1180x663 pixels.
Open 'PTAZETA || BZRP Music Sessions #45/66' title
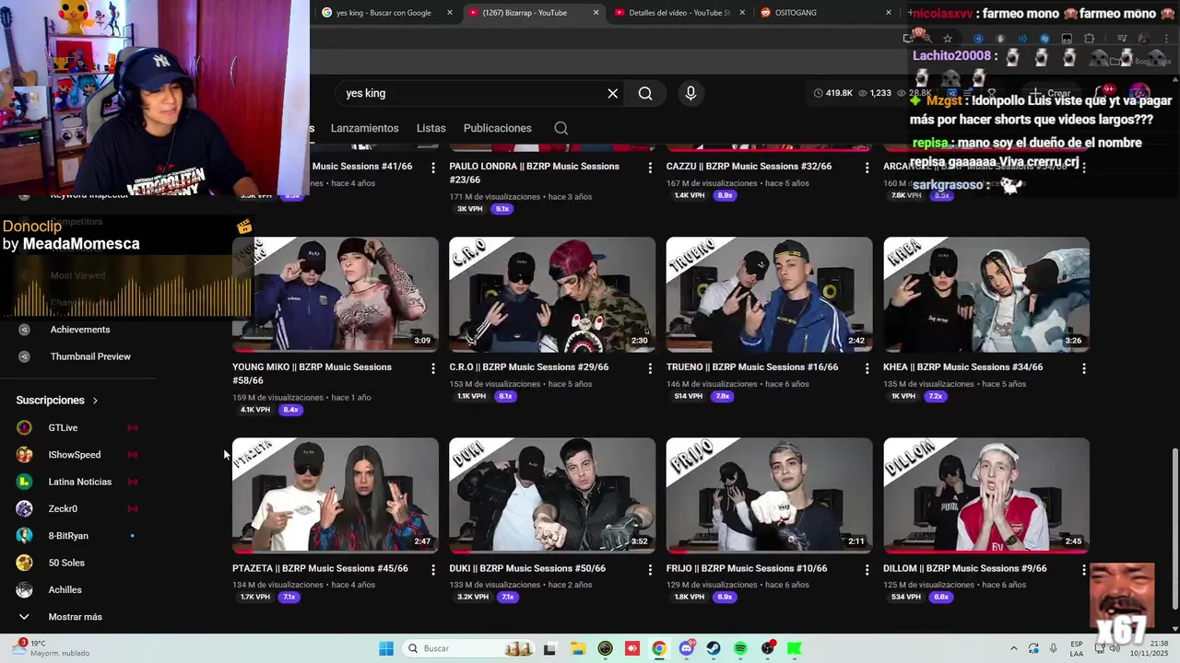point(320,568)
